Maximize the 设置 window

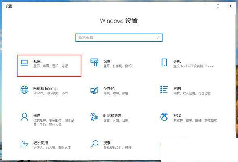[x=218, y=6]
